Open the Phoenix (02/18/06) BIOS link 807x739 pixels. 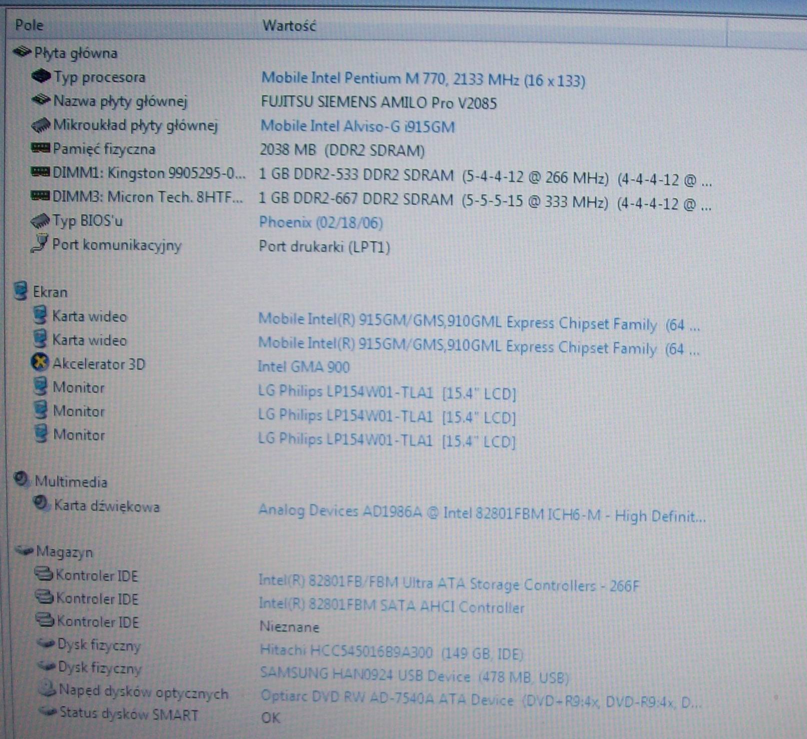pos(321,222)
